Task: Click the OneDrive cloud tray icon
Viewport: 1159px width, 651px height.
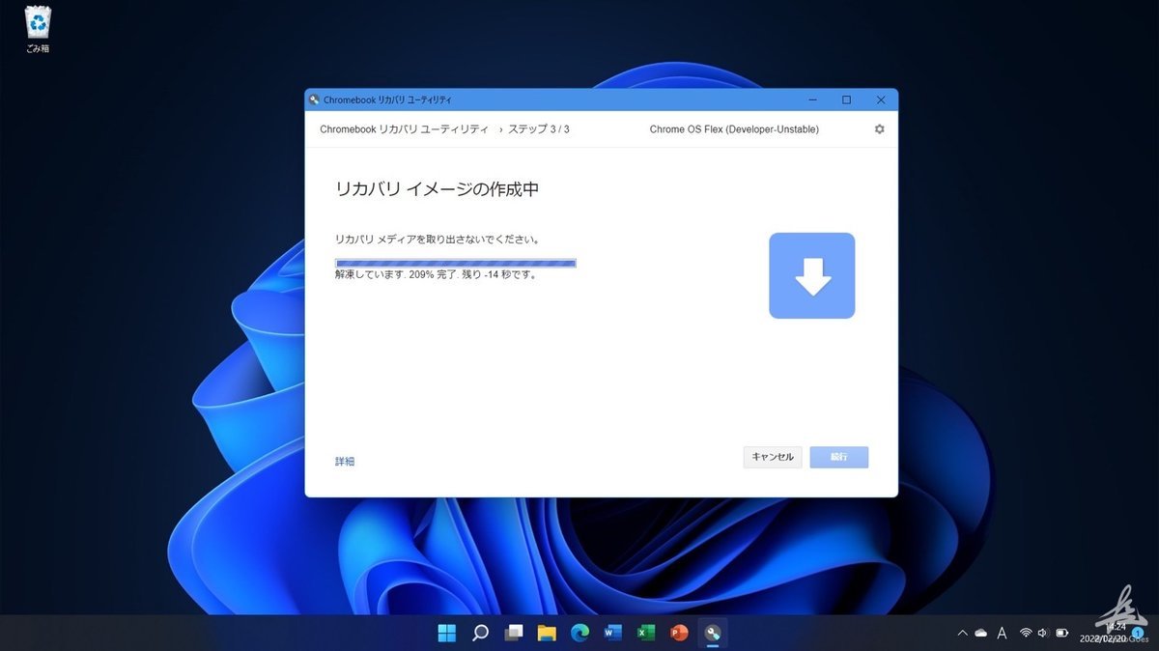Action: [x=981, y=633]
